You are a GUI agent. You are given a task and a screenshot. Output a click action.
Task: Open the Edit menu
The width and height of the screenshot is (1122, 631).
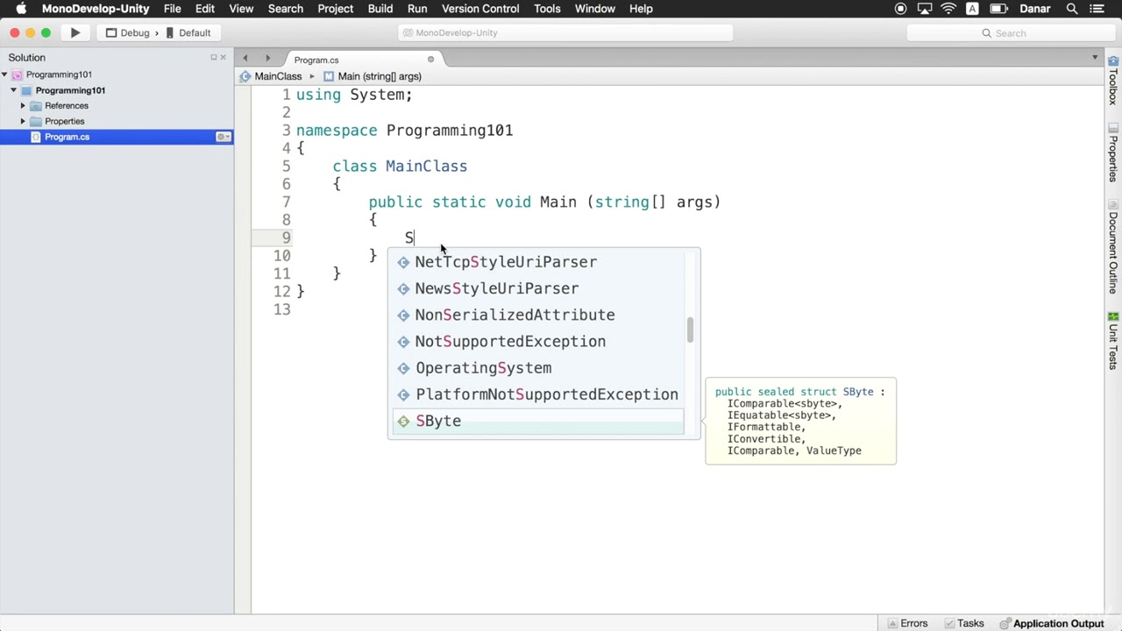205,9
